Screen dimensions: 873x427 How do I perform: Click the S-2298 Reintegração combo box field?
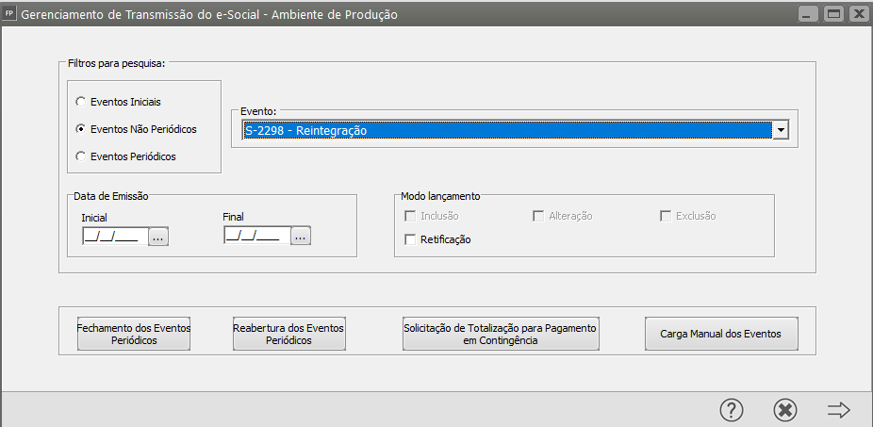(505, 130)
